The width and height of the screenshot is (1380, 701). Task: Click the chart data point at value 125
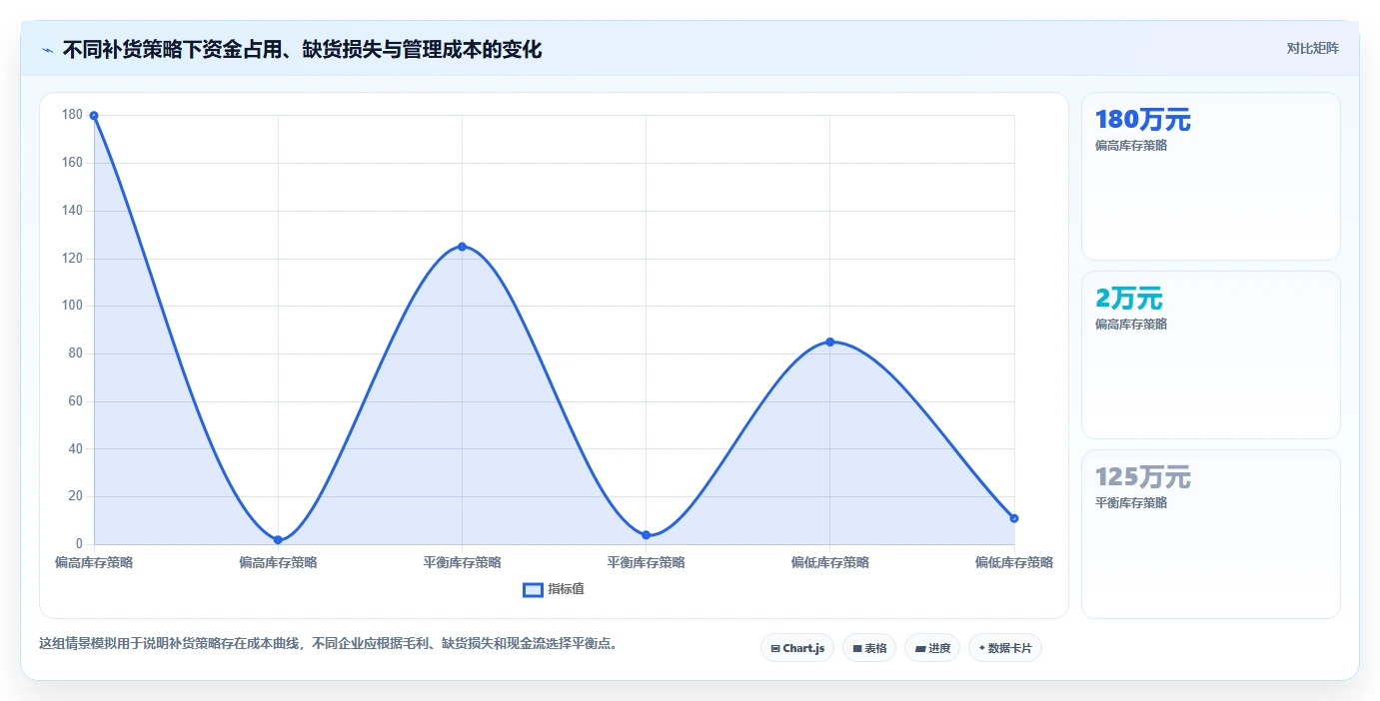pos(462,247)
